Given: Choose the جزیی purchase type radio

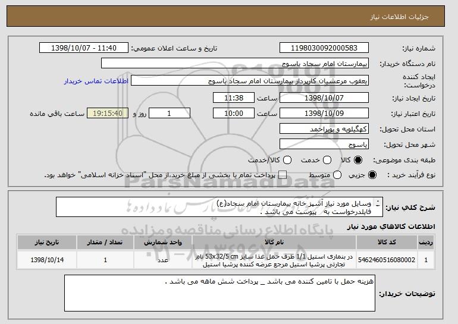Looking at the screenshot, I should 372,175.
